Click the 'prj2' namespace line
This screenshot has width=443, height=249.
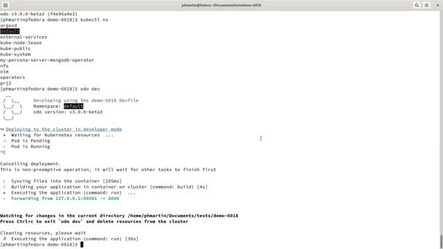point(6,83)
